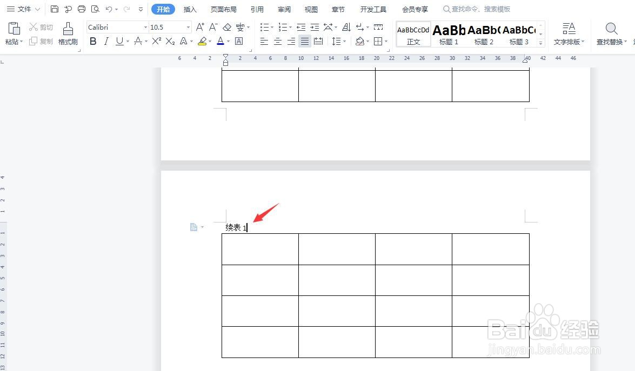This screenshot has width=635, height=371.
Task: Increase paragraph indent
Action: (315, 27)
